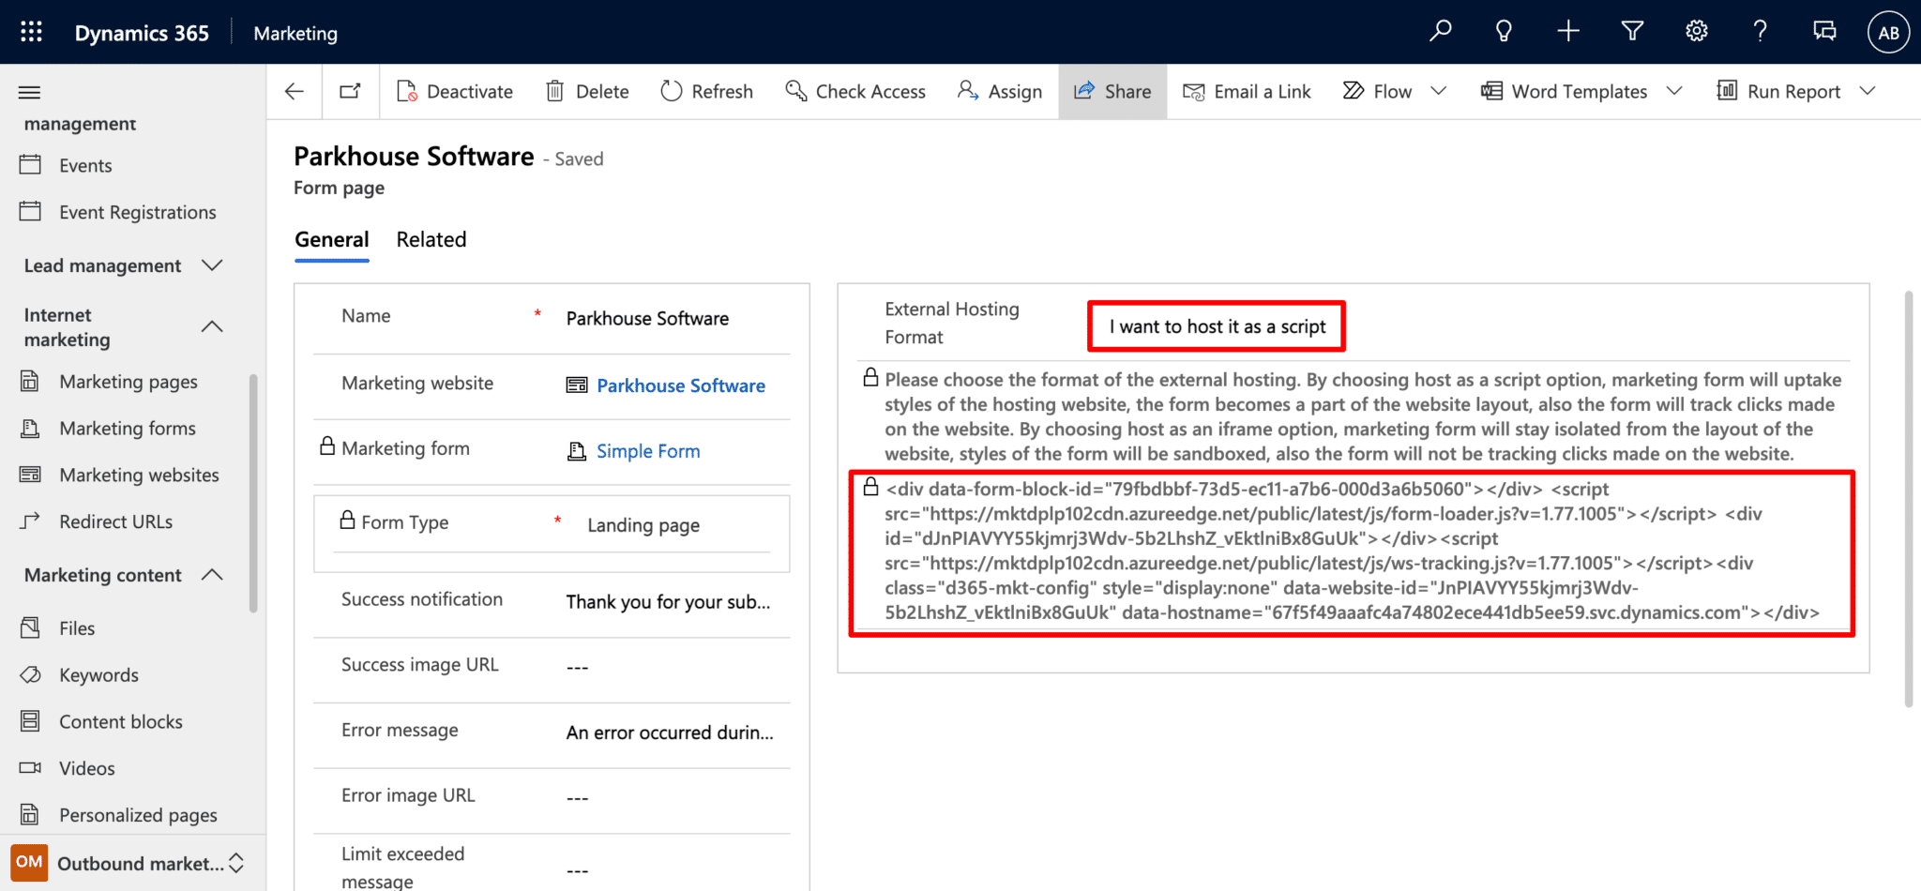This screenshot has width=1921, height=891.
Task: Open the Help menu
Action: coord(1761,31)
